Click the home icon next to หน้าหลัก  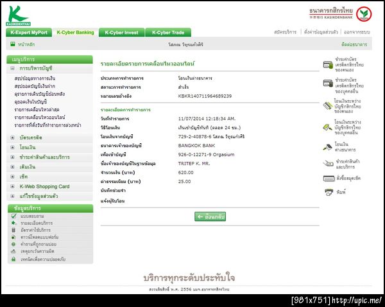pyautogui.click(x=13, y=44)
